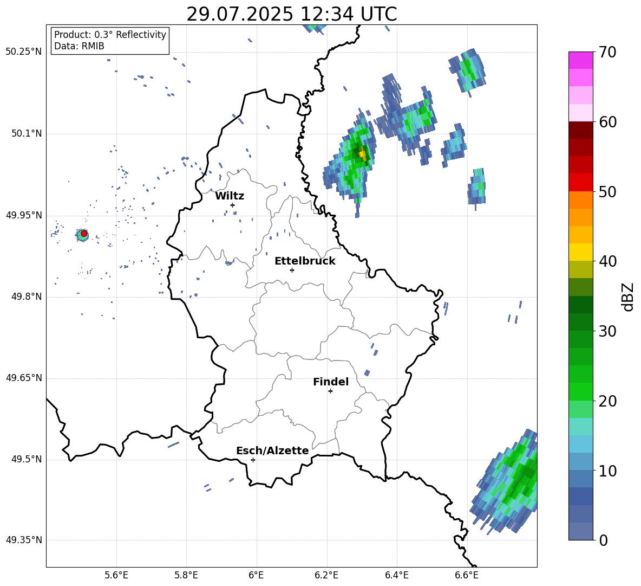Click the Wiltz city label

[x=230, y=196]
